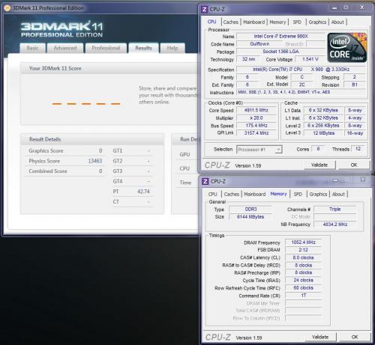Click Validate in lower CPU-Z window

click(x=320, y=338)
